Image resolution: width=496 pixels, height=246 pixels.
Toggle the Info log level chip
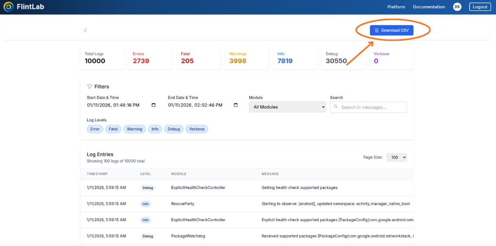[155, 129]
